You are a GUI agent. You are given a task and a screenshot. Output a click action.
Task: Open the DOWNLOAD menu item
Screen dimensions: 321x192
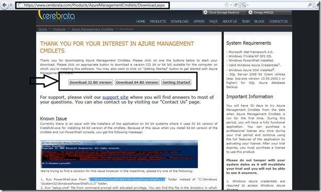point(180,21)
